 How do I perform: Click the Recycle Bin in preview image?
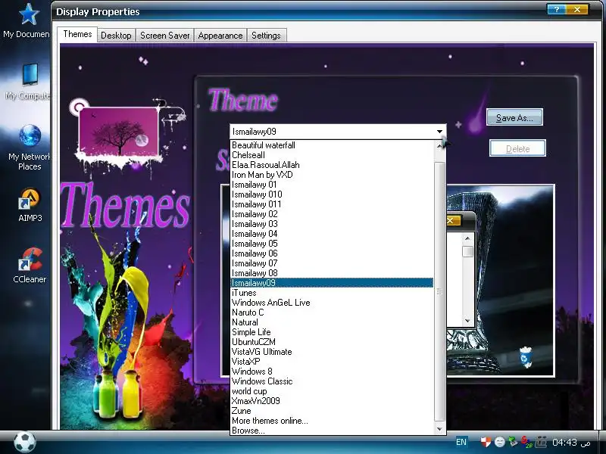point(525,356)
